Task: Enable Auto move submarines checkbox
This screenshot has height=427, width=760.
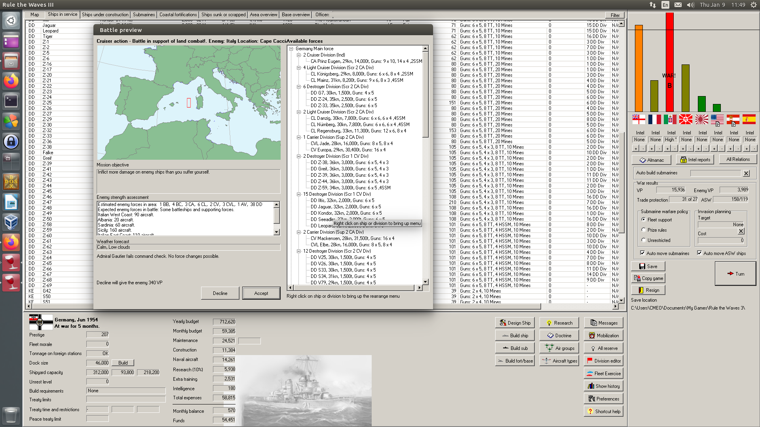Action: 642,253
